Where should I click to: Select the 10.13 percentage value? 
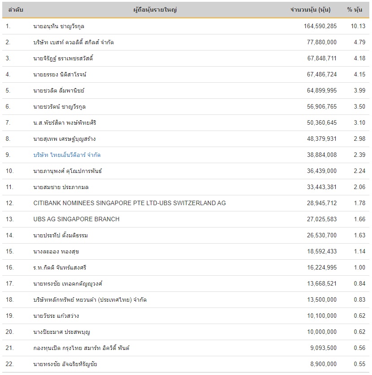tap(358, 26)
